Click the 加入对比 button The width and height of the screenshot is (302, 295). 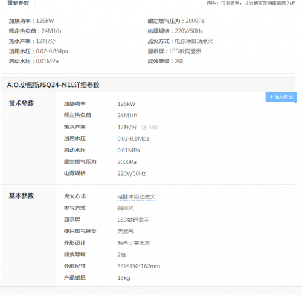[x=281, y=97]
